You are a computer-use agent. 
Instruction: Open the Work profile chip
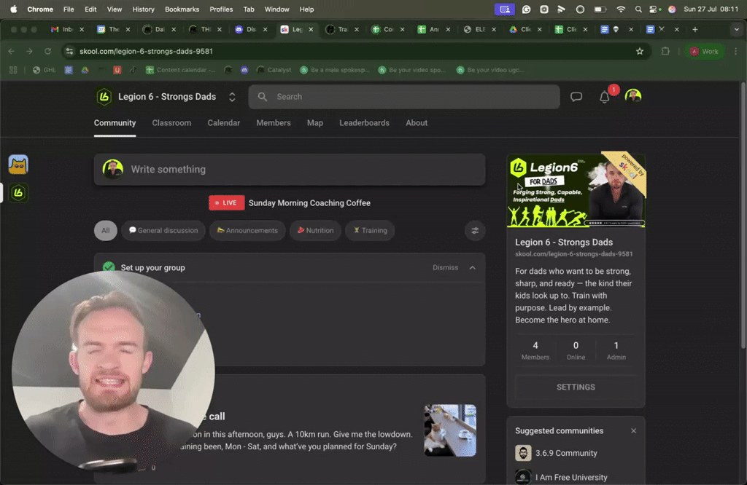pyautogui.click(x=704, y=52)
